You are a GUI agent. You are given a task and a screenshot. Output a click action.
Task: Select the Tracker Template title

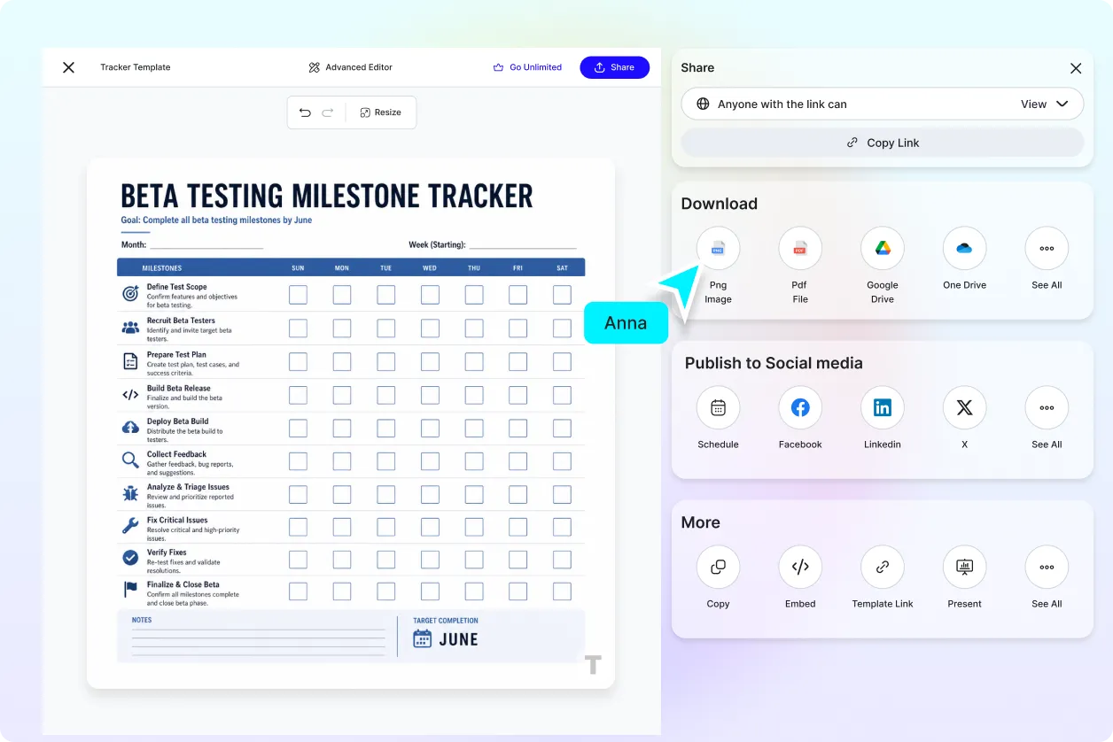(x=136, y=67)
